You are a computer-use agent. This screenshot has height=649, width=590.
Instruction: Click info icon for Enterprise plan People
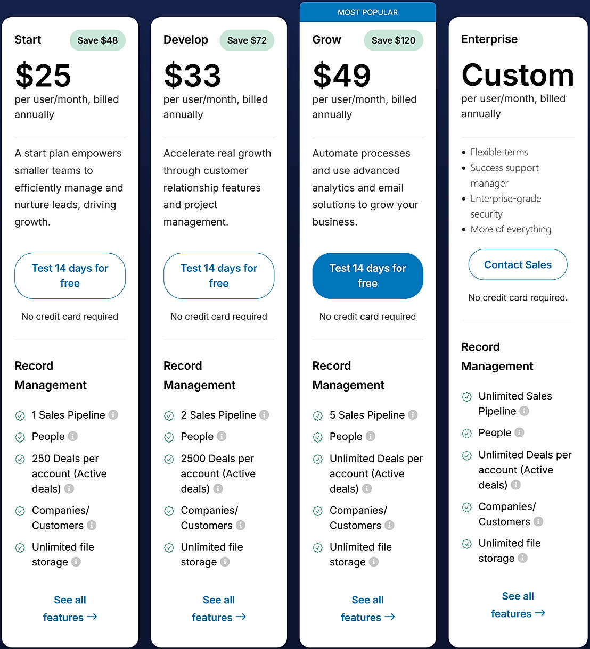[520, 432]
